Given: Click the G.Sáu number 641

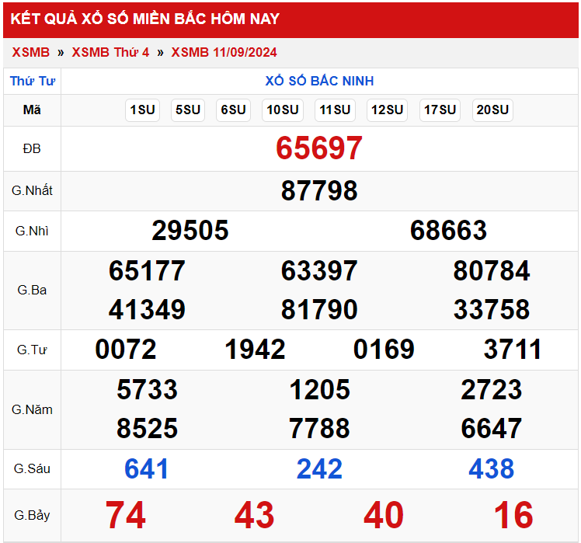Looking at the screenshot, I should [147, 468].
